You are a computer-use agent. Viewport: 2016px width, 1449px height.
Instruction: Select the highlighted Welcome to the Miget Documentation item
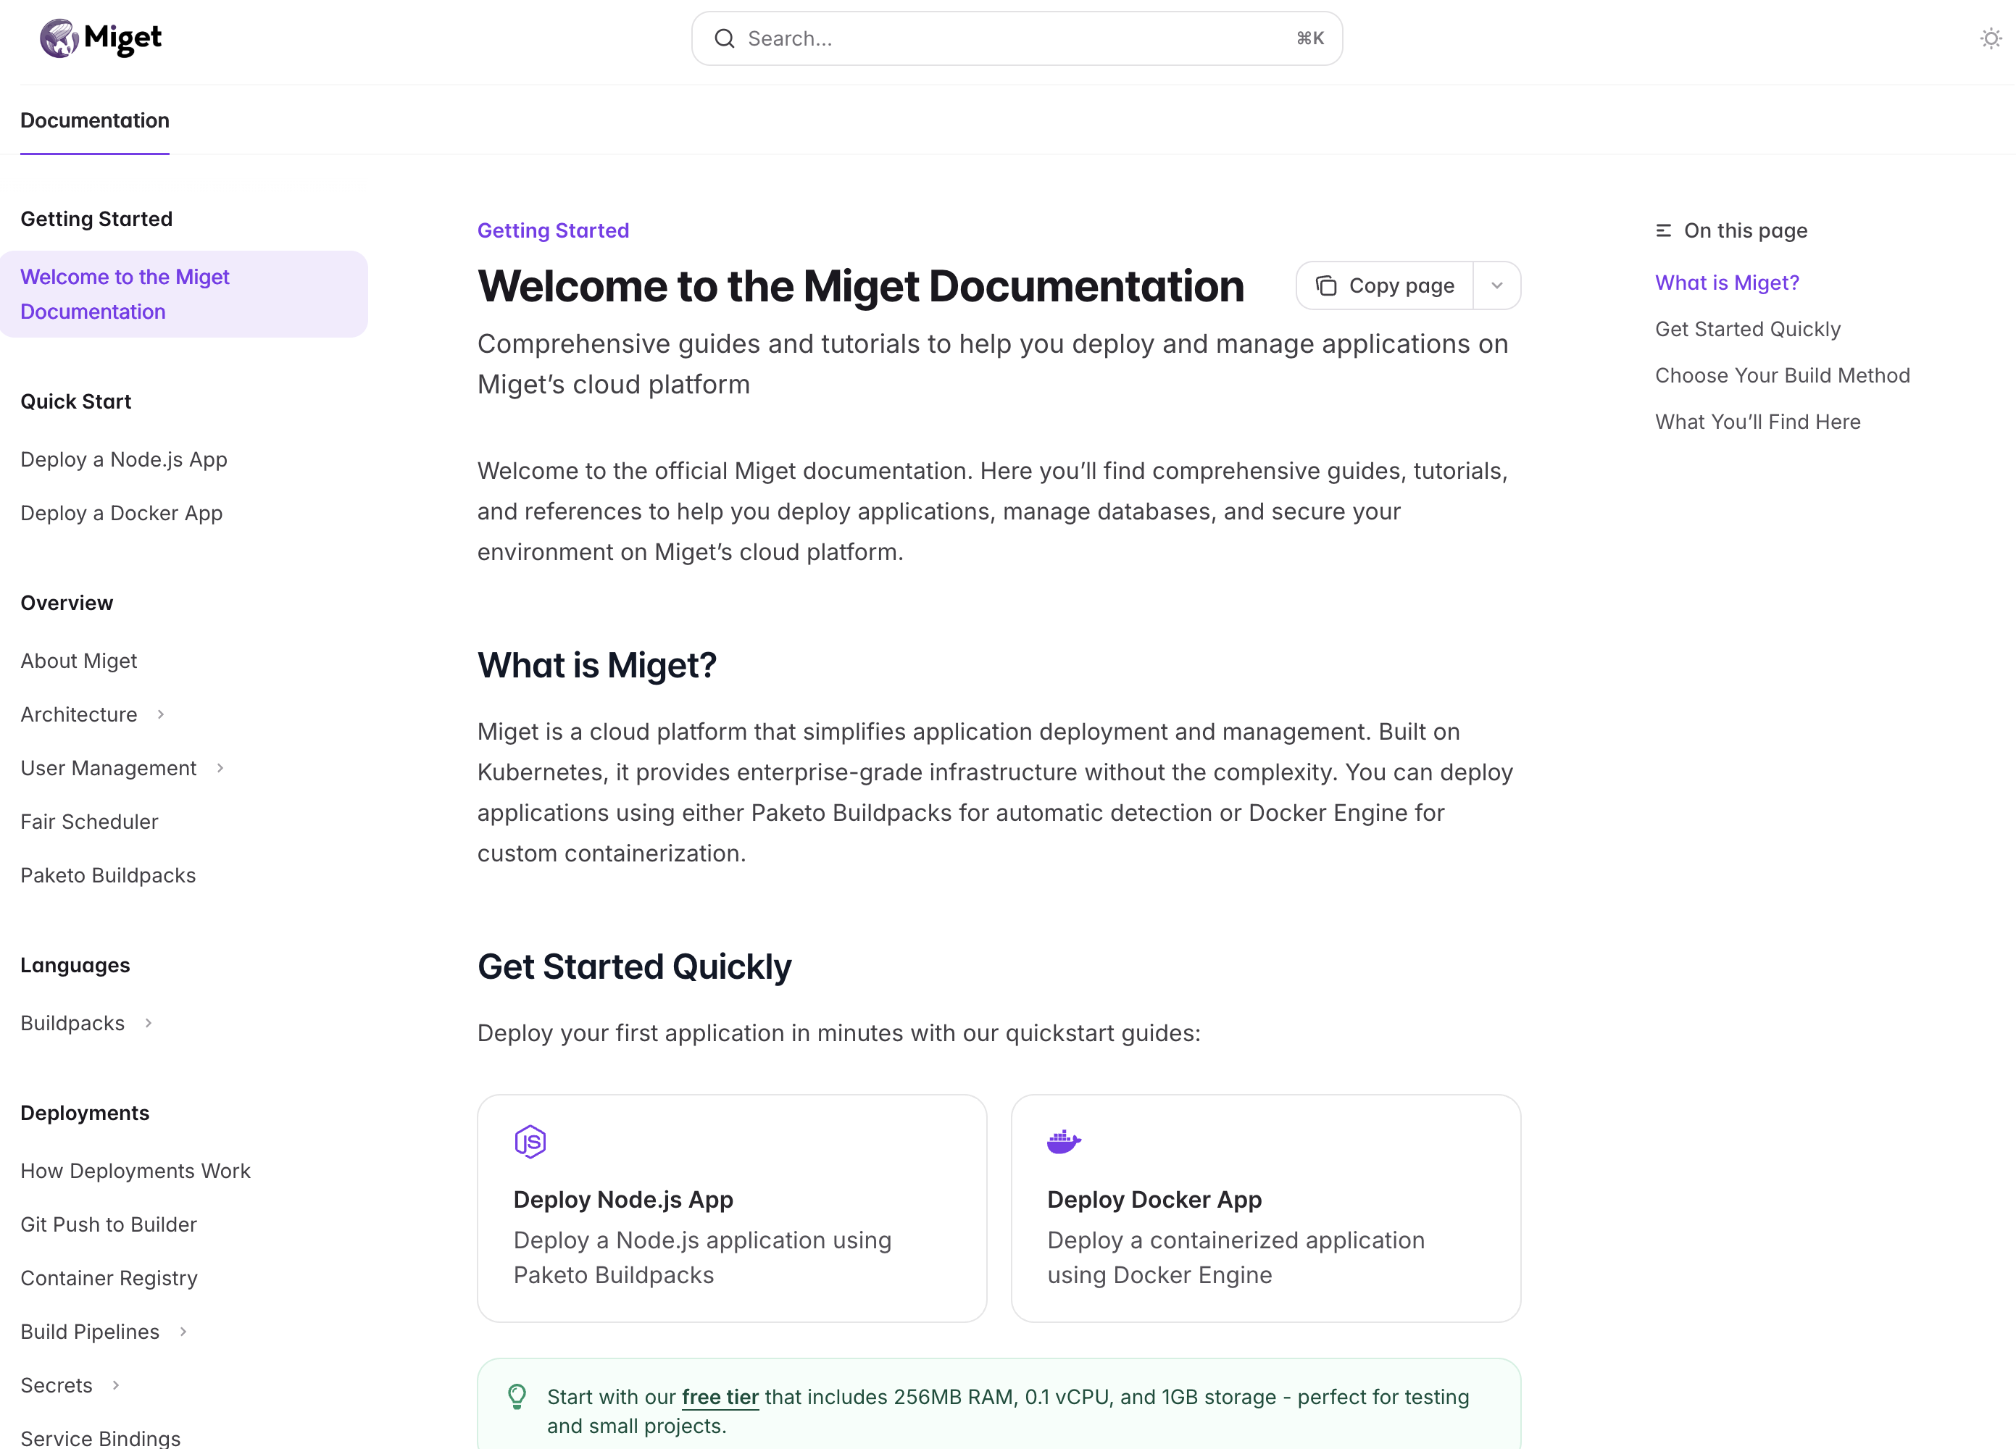pyautogui.click(x=125, y=293)
